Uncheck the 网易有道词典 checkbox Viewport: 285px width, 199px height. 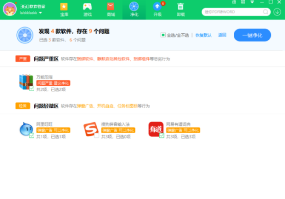(162, 135)
